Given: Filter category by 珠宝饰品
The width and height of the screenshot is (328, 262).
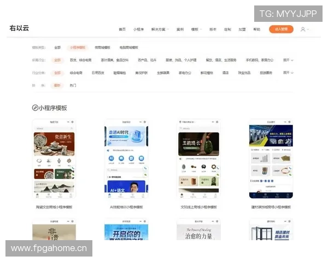Looking at the screenshot, I should pyautogui.click(x=244, y=73).
